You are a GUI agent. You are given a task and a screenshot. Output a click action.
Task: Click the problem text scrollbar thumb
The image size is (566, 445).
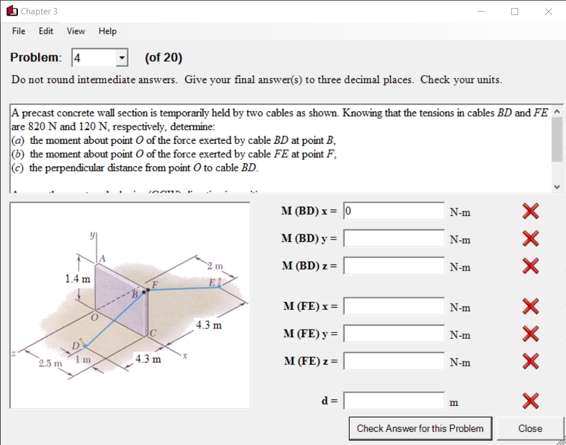pos(557,140)
